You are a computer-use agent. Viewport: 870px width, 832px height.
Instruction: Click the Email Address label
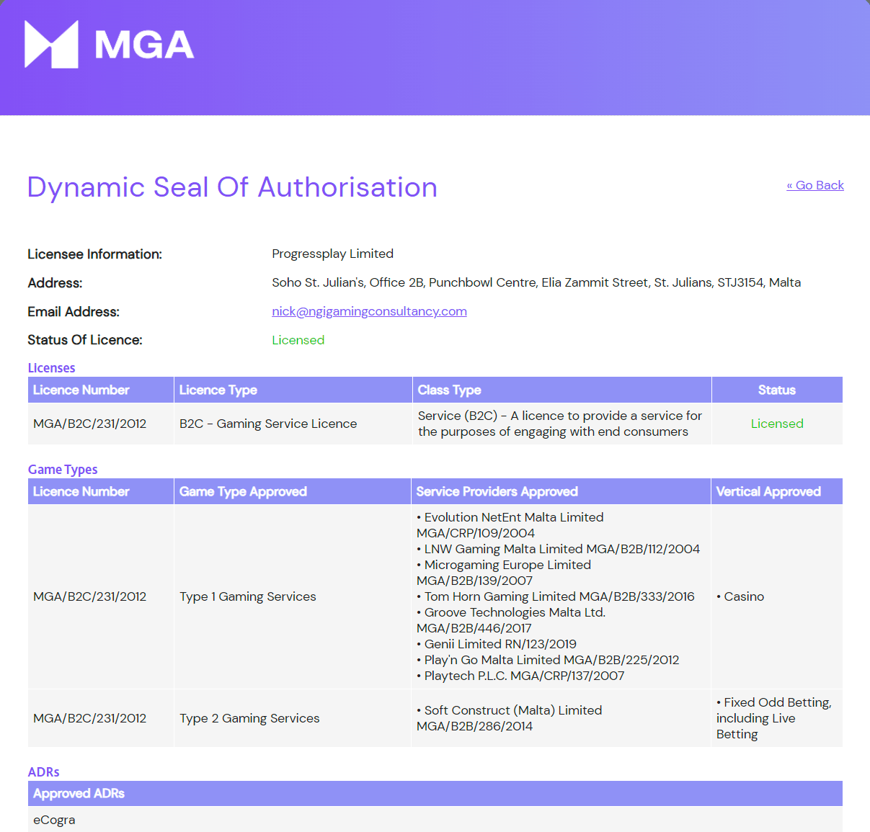pos(74,312)
